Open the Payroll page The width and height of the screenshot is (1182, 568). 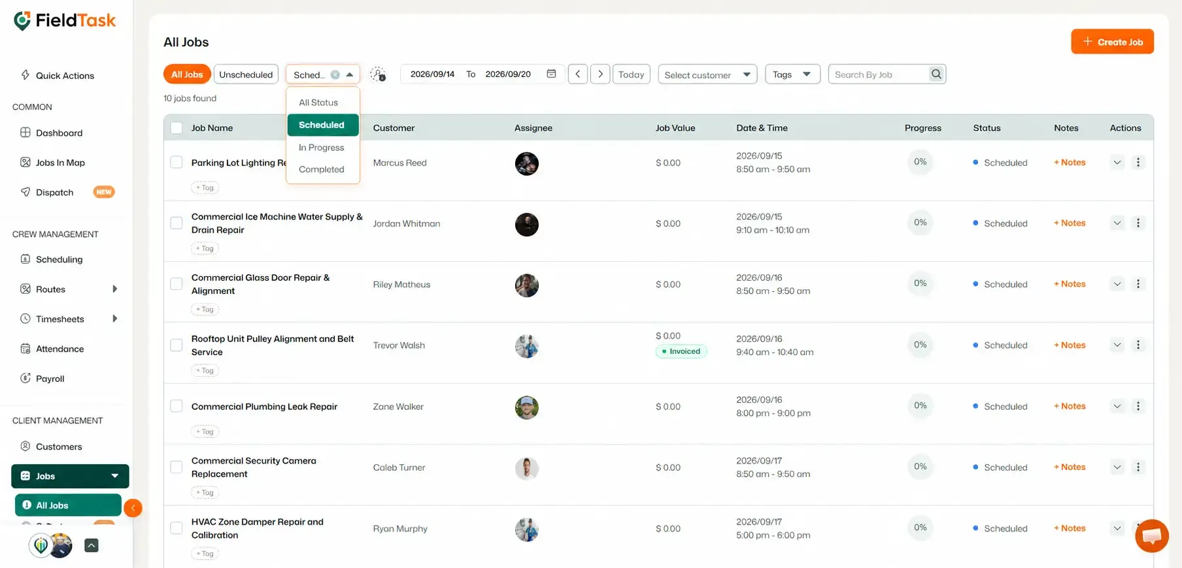42,379
